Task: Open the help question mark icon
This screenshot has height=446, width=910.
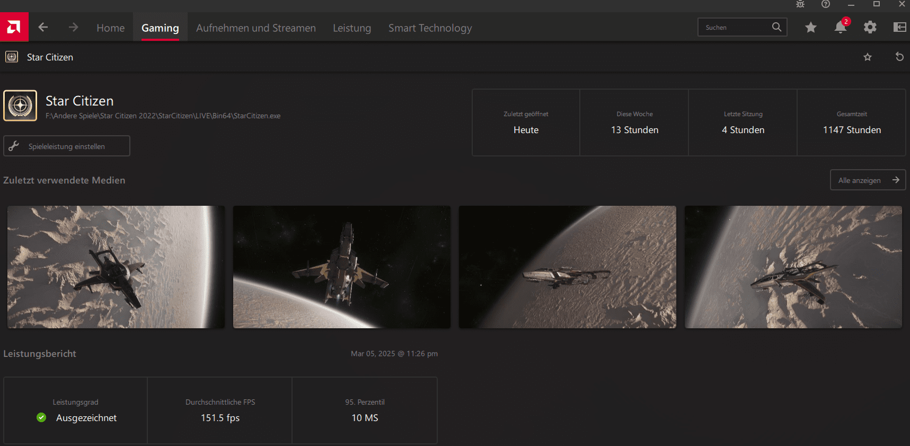Action: click(826, 4)
